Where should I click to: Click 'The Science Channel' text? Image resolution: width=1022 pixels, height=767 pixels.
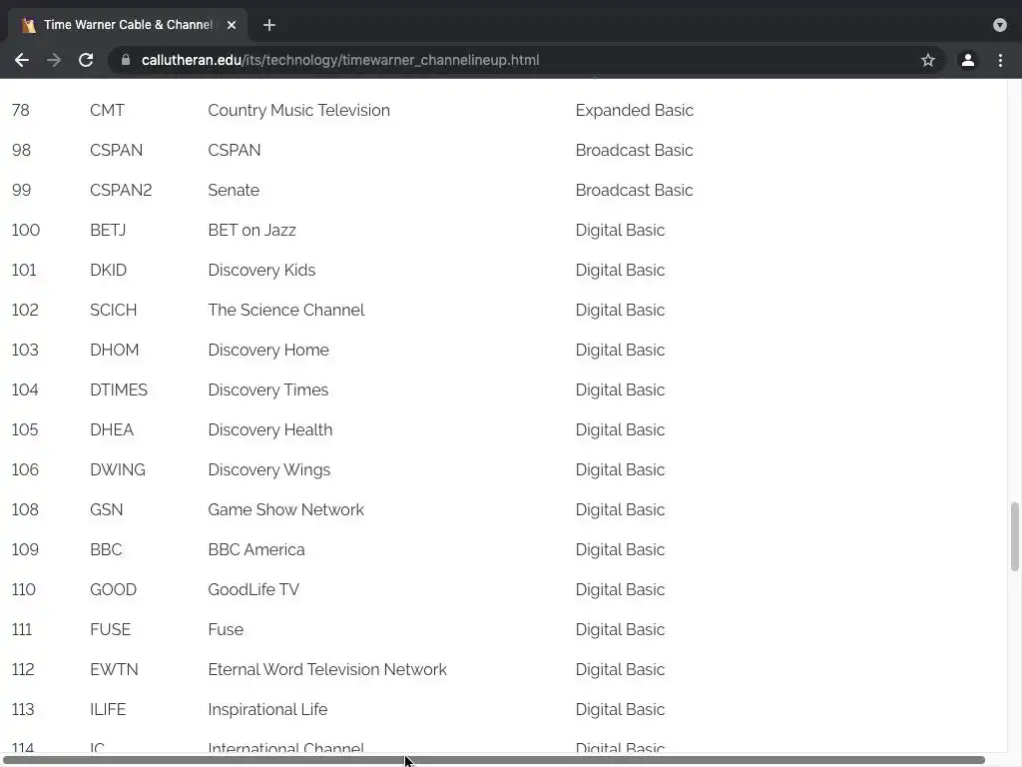(286, 310)
